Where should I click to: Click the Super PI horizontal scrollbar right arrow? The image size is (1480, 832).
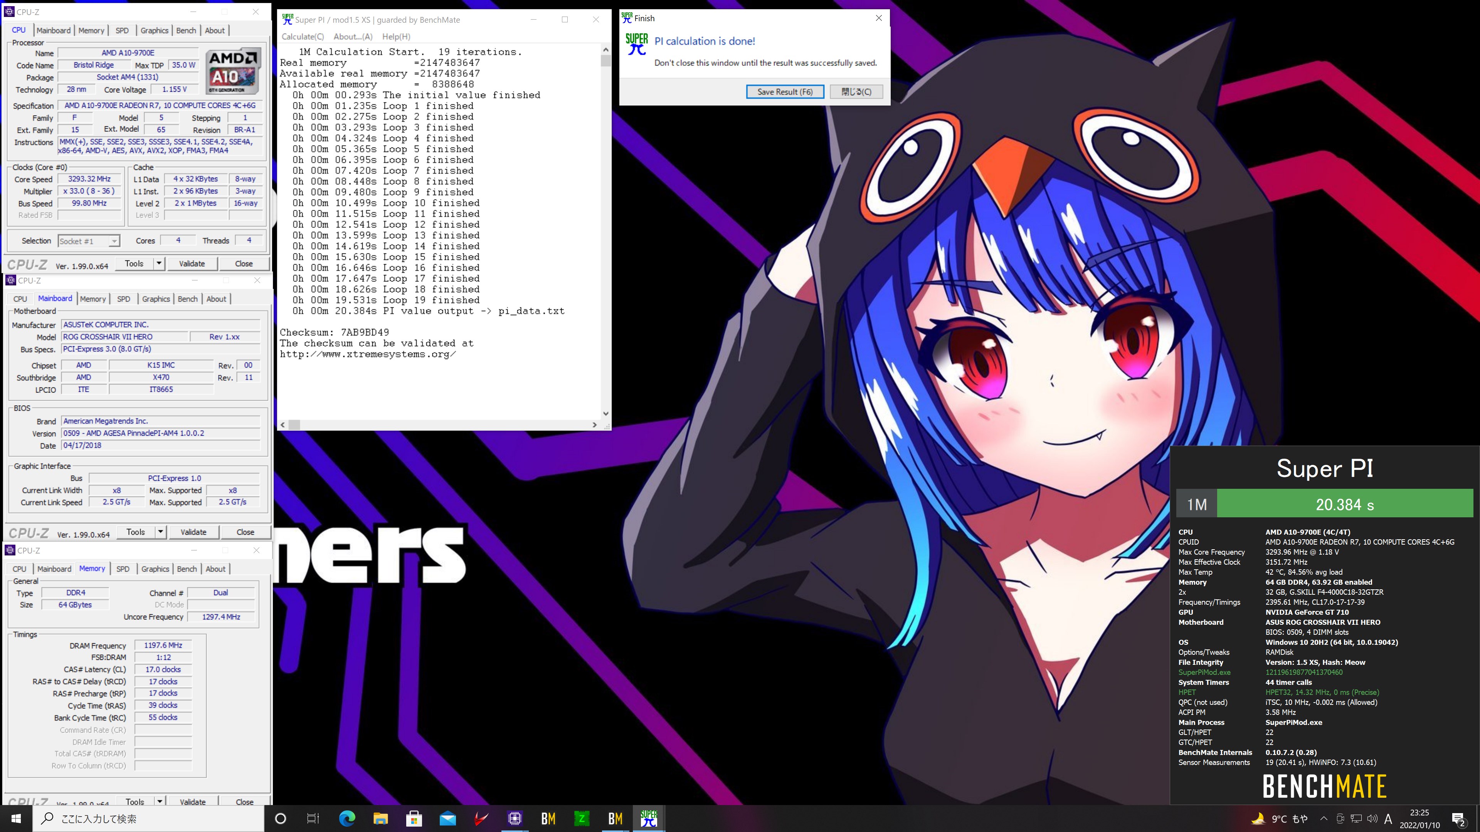[594, 425]
